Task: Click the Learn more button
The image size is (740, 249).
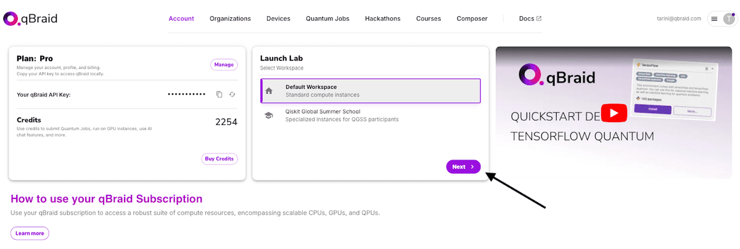Action: tap(30, 233)
